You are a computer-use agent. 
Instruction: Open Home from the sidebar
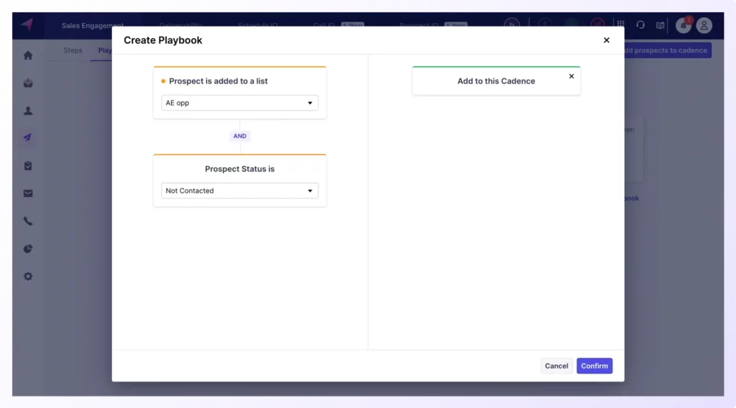28,55
